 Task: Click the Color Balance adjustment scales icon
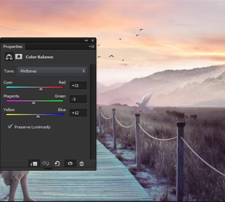click(x=9, y=57)
